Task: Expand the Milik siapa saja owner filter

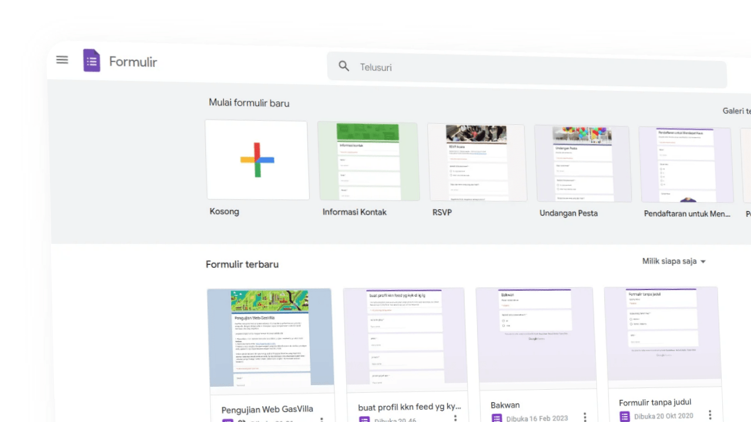Action: [x=674, y=261]
